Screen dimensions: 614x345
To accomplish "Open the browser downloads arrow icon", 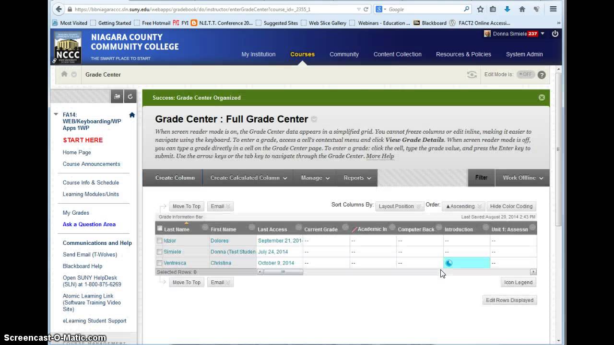I will [507, 9].
